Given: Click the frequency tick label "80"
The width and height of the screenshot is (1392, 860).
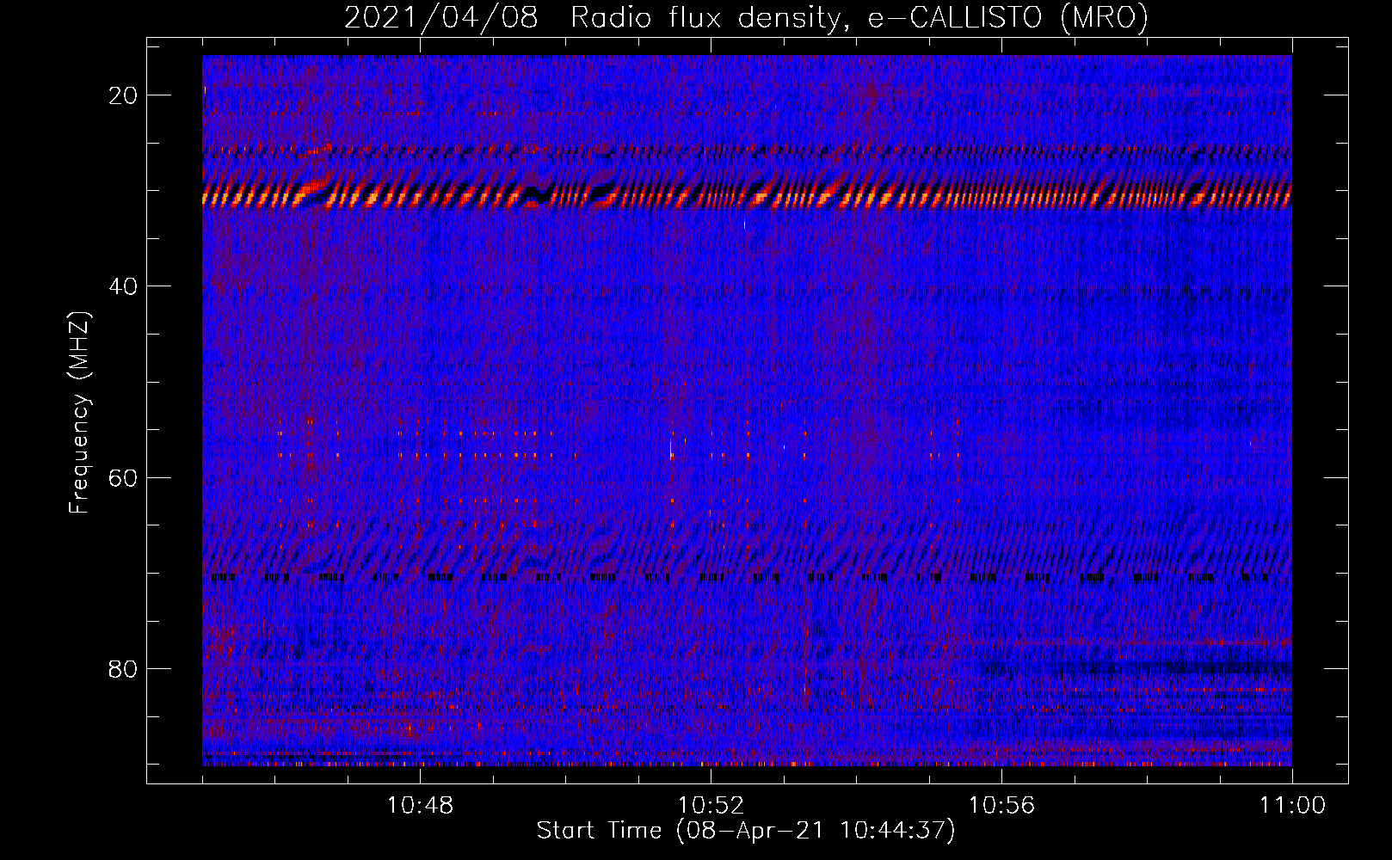Looking at the screenshot, I should tap(124, 669).
